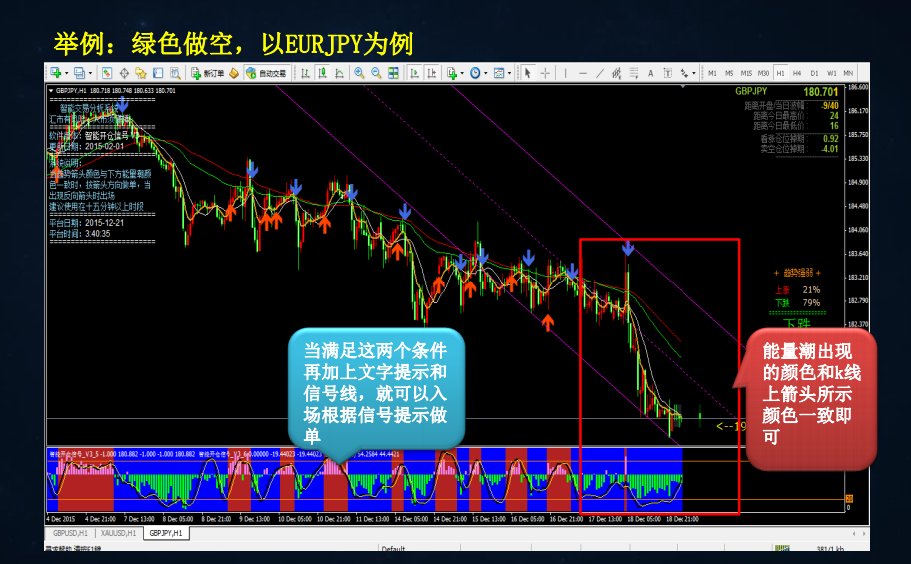Expand the arrows objects dropdown
This screenshot has width=911, height=564.
click(x=696, y=73)
